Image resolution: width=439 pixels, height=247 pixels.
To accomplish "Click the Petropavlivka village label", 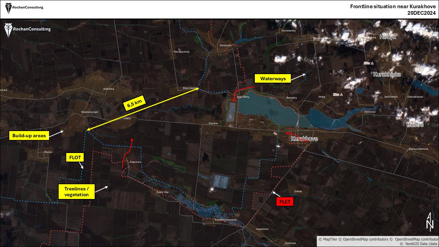I will 181,52.
